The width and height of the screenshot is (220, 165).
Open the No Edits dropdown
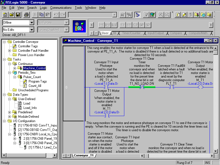(32, 30)
